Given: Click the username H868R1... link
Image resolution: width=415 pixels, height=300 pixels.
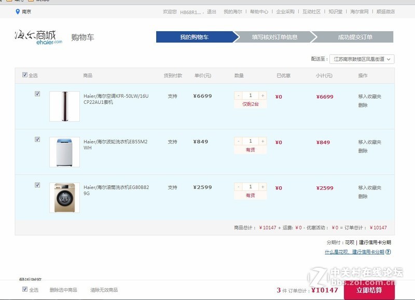Looking at the screenshot, I should tap(190, 12).
